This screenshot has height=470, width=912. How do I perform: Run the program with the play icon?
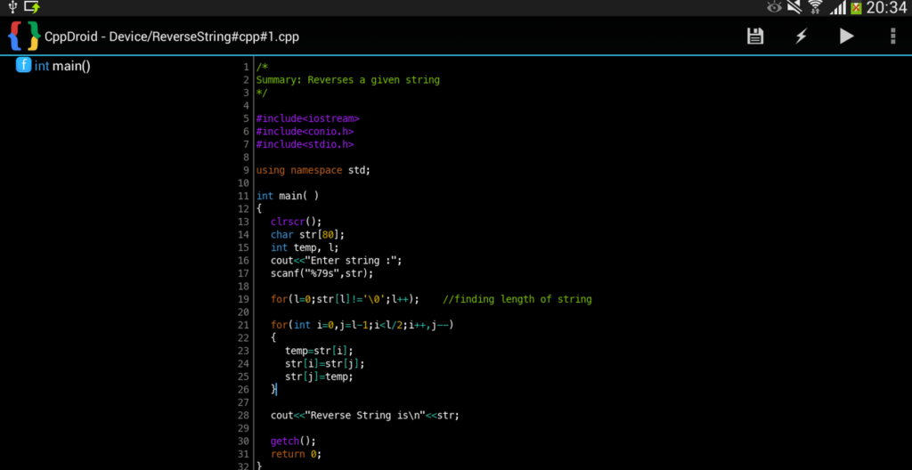pyautogui.click(x=846, y=36)
